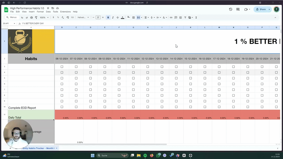Check the 08-12-2024 box in row 5

90,78
